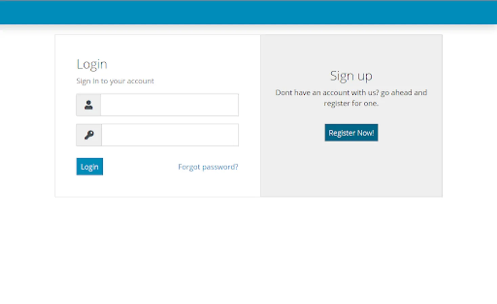The image size is (497, 304).
Task: Click the blue header bar
Action: coord(248,12)
